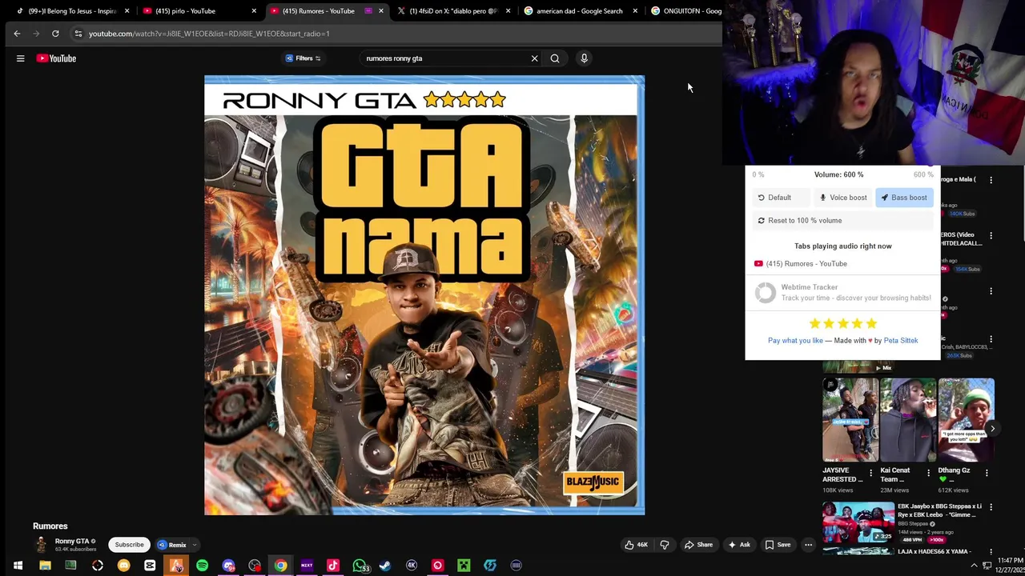Subscribe to Ronny GTA channel
The width and height of the screenshot is (1025, 576).
click(x=129, y=545)
